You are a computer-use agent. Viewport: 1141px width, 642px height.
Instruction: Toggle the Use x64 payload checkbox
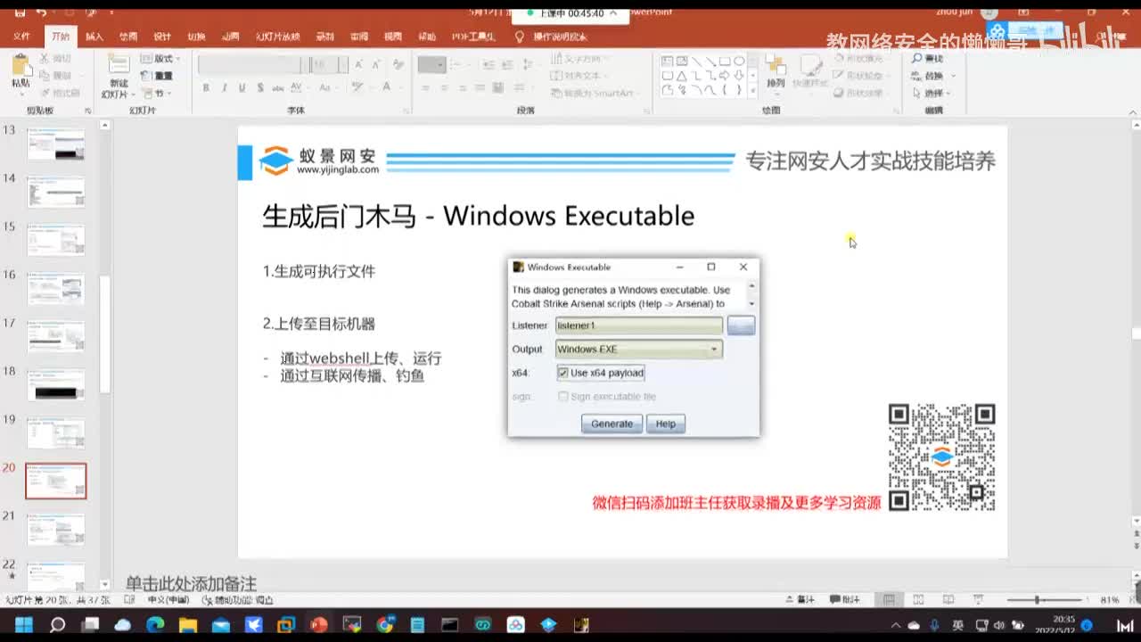562,373
